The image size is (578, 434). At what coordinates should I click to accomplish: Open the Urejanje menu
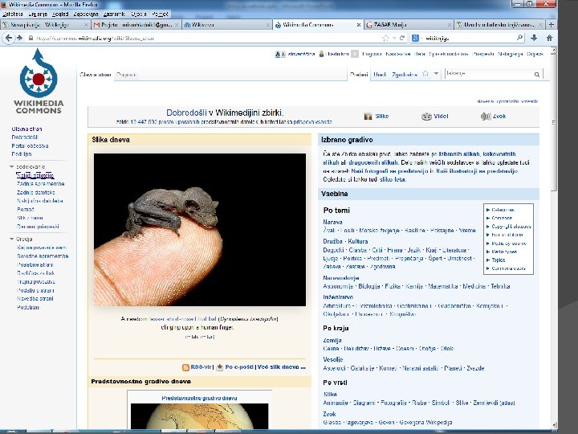click(37, 14)
